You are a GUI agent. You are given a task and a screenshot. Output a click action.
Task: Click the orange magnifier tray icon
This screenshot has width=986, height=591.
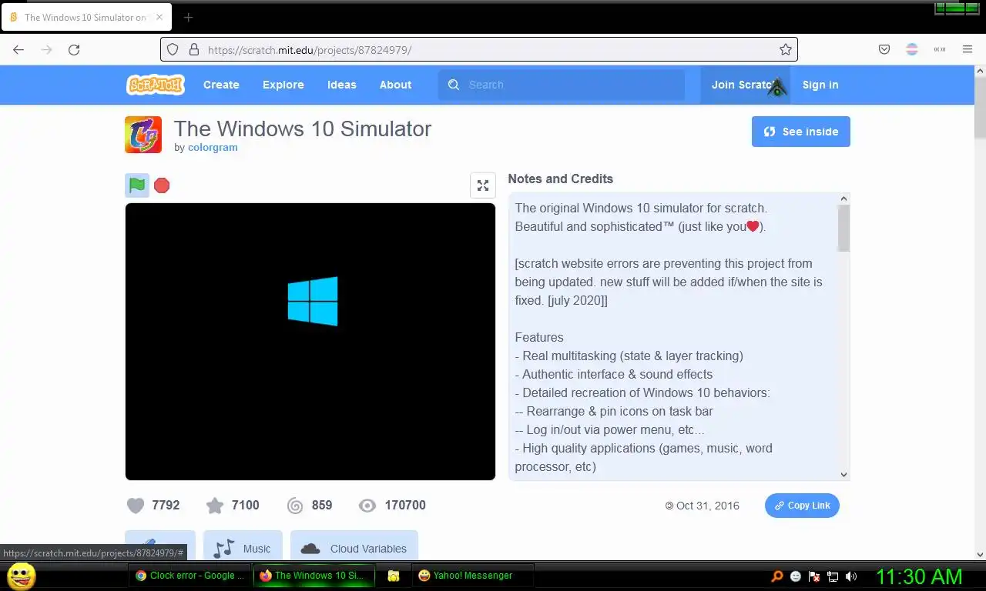(x=777, y=576)
